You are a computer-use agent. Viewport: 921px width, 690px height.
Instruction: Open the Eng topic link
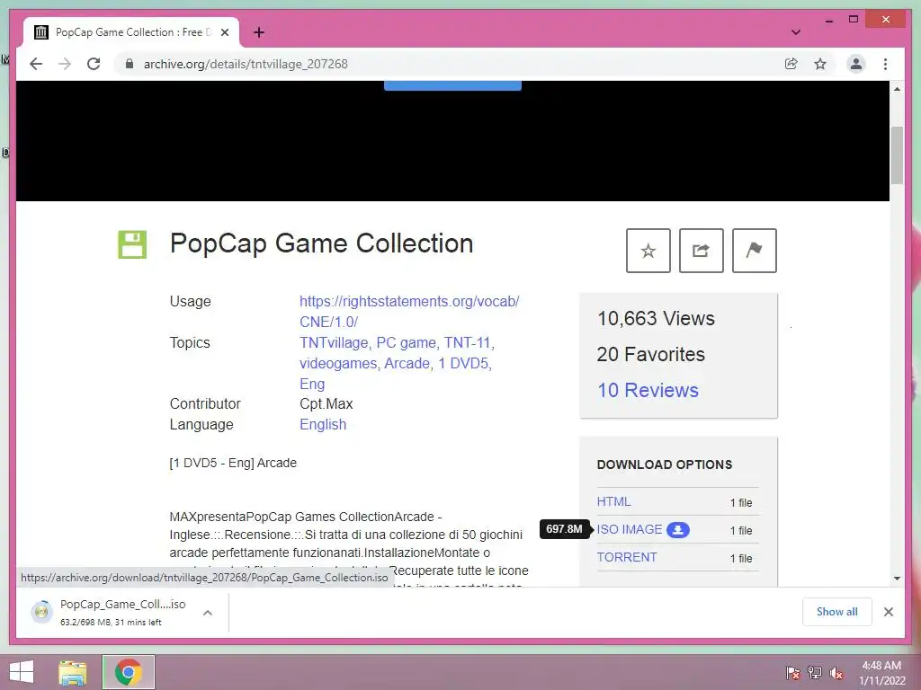point(312,384)
